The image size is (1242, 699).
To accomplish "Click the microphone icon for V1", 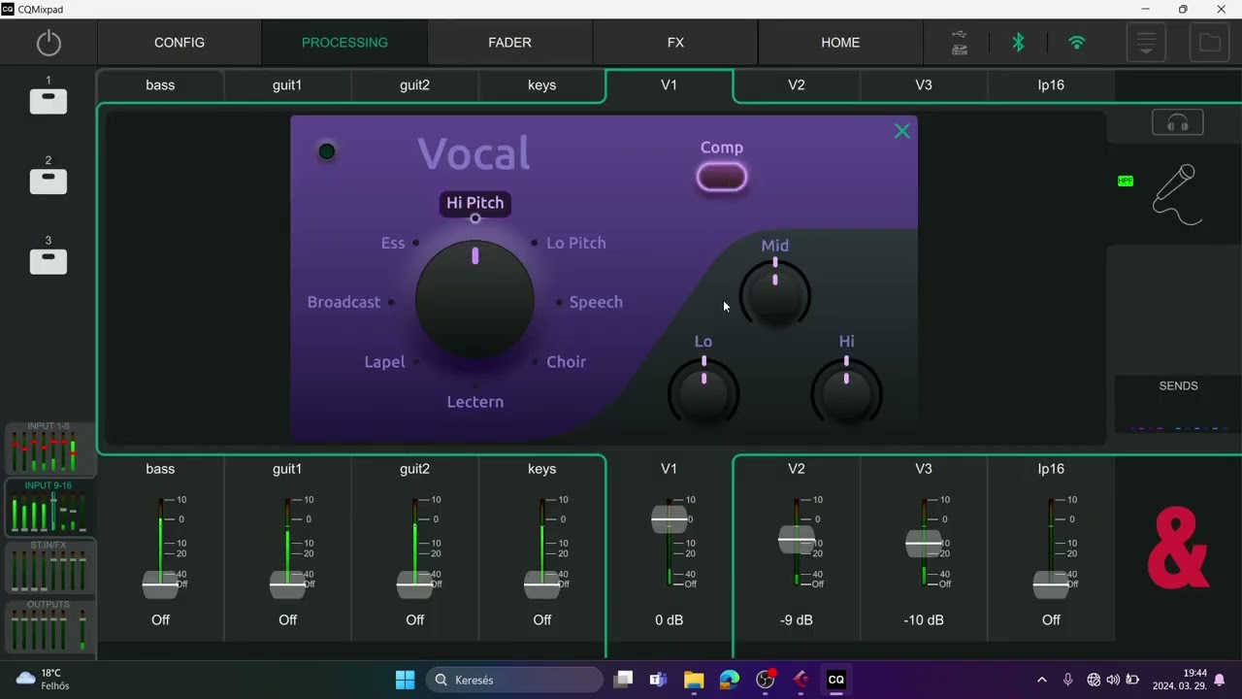I will click(1177, 194).
